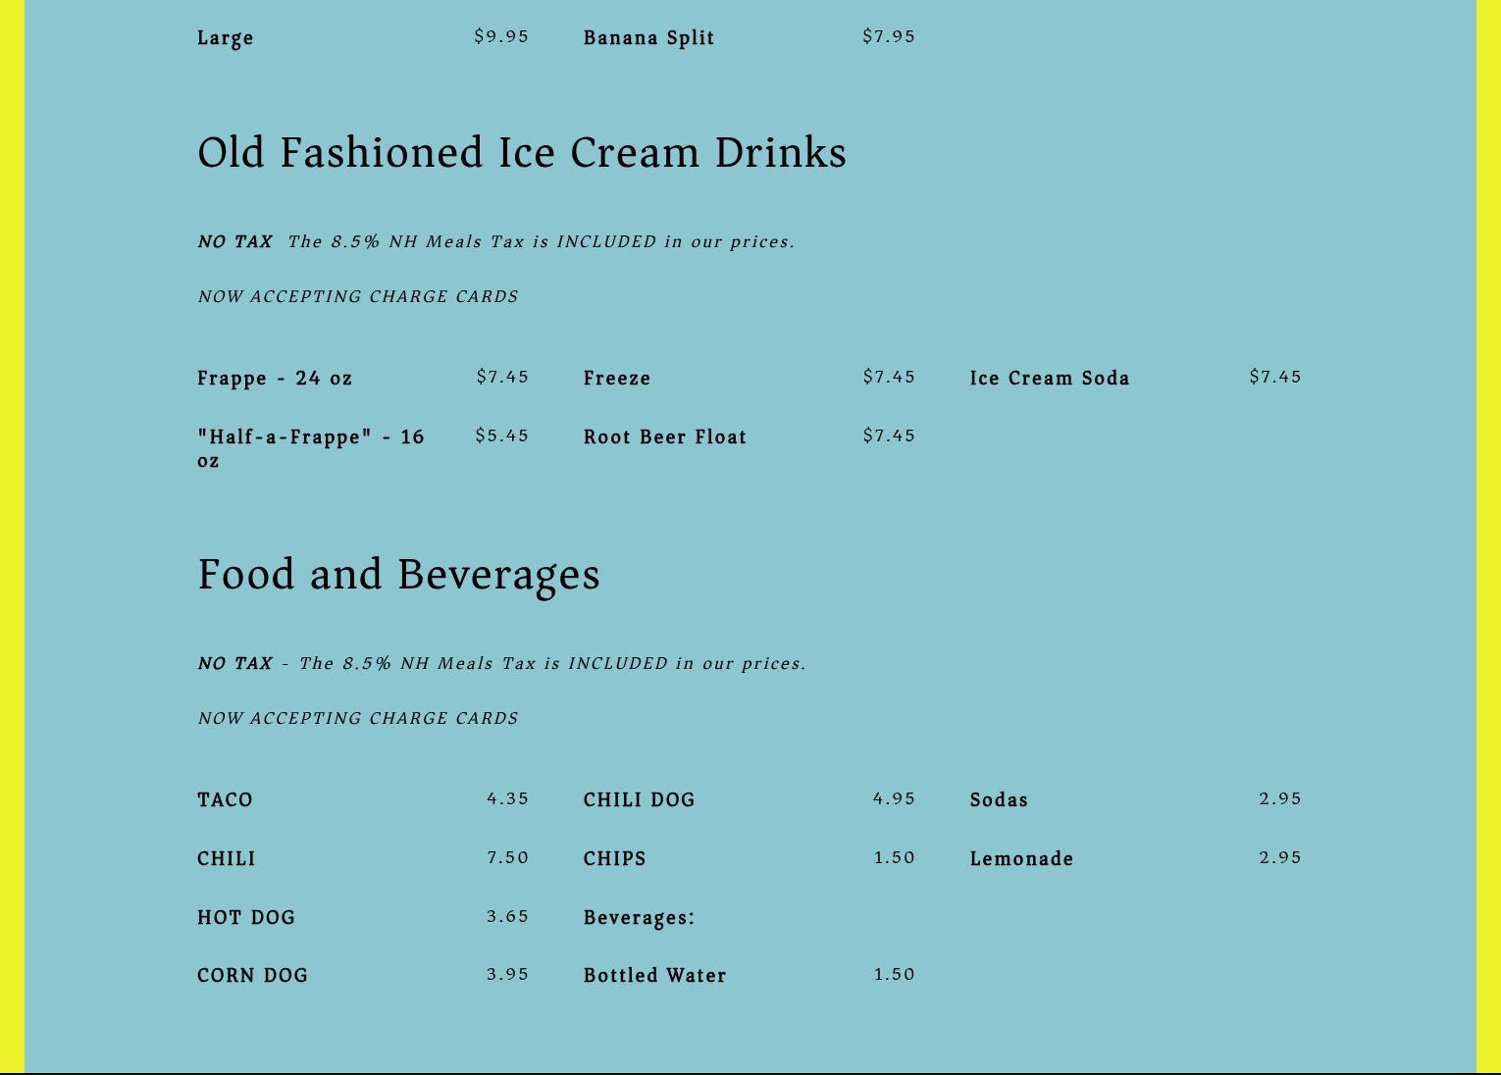Image resolution: width=1501 pixels, height=1075 pixels.
Task: Select the Root Beer Float item
Action: [665, 437]
